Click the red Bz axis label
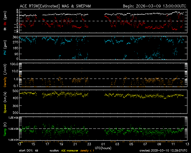Image resolution: width=191 pixels, height=153 pixels. [5, 24]
